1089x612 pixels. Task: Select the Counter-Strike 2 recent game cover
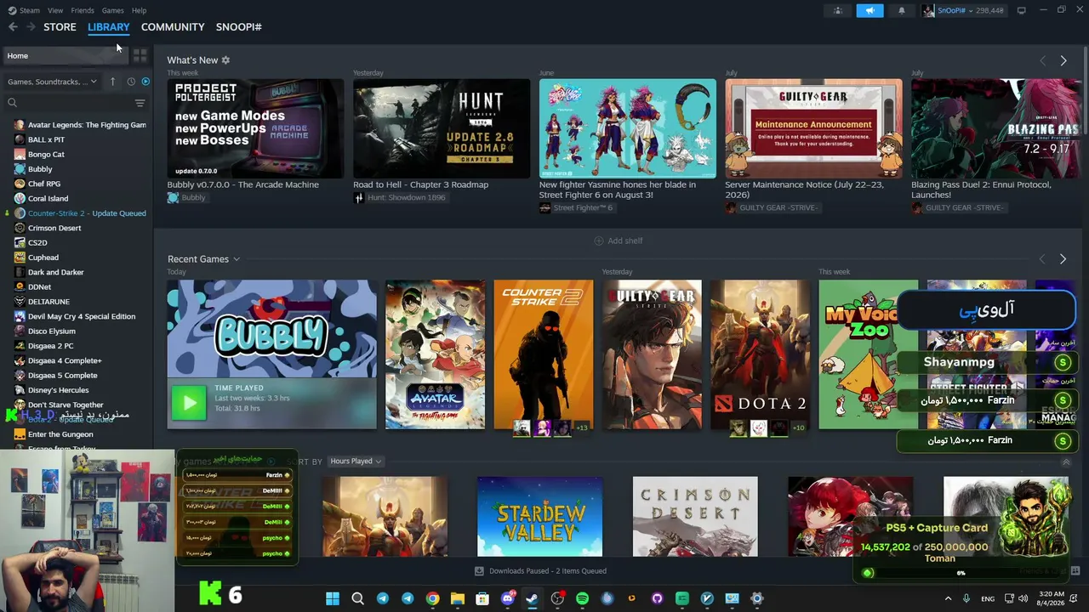click(544, 354)
